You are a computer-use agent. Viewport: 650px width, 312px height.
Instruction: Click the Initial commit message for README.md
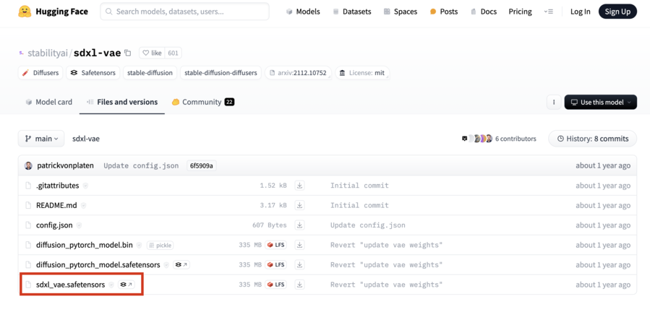359,206
